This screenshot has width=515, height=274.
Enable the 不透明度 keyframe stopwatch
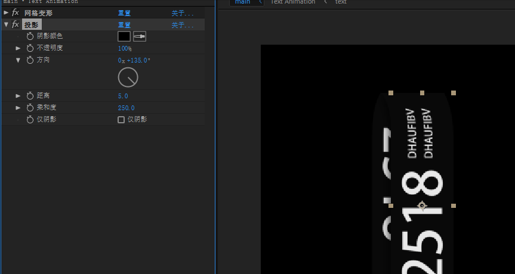pos(30,48)
